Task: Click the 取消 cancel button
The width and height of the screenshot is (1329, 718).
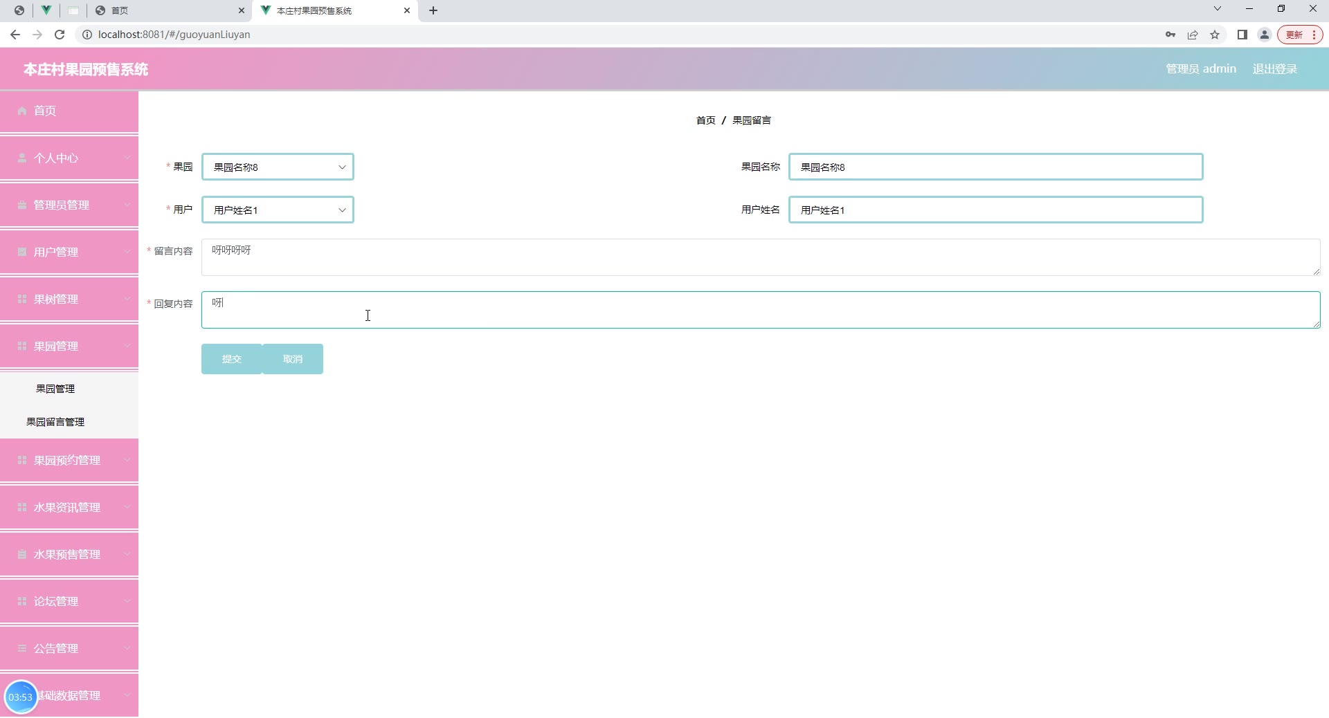Action: point(293,359)
